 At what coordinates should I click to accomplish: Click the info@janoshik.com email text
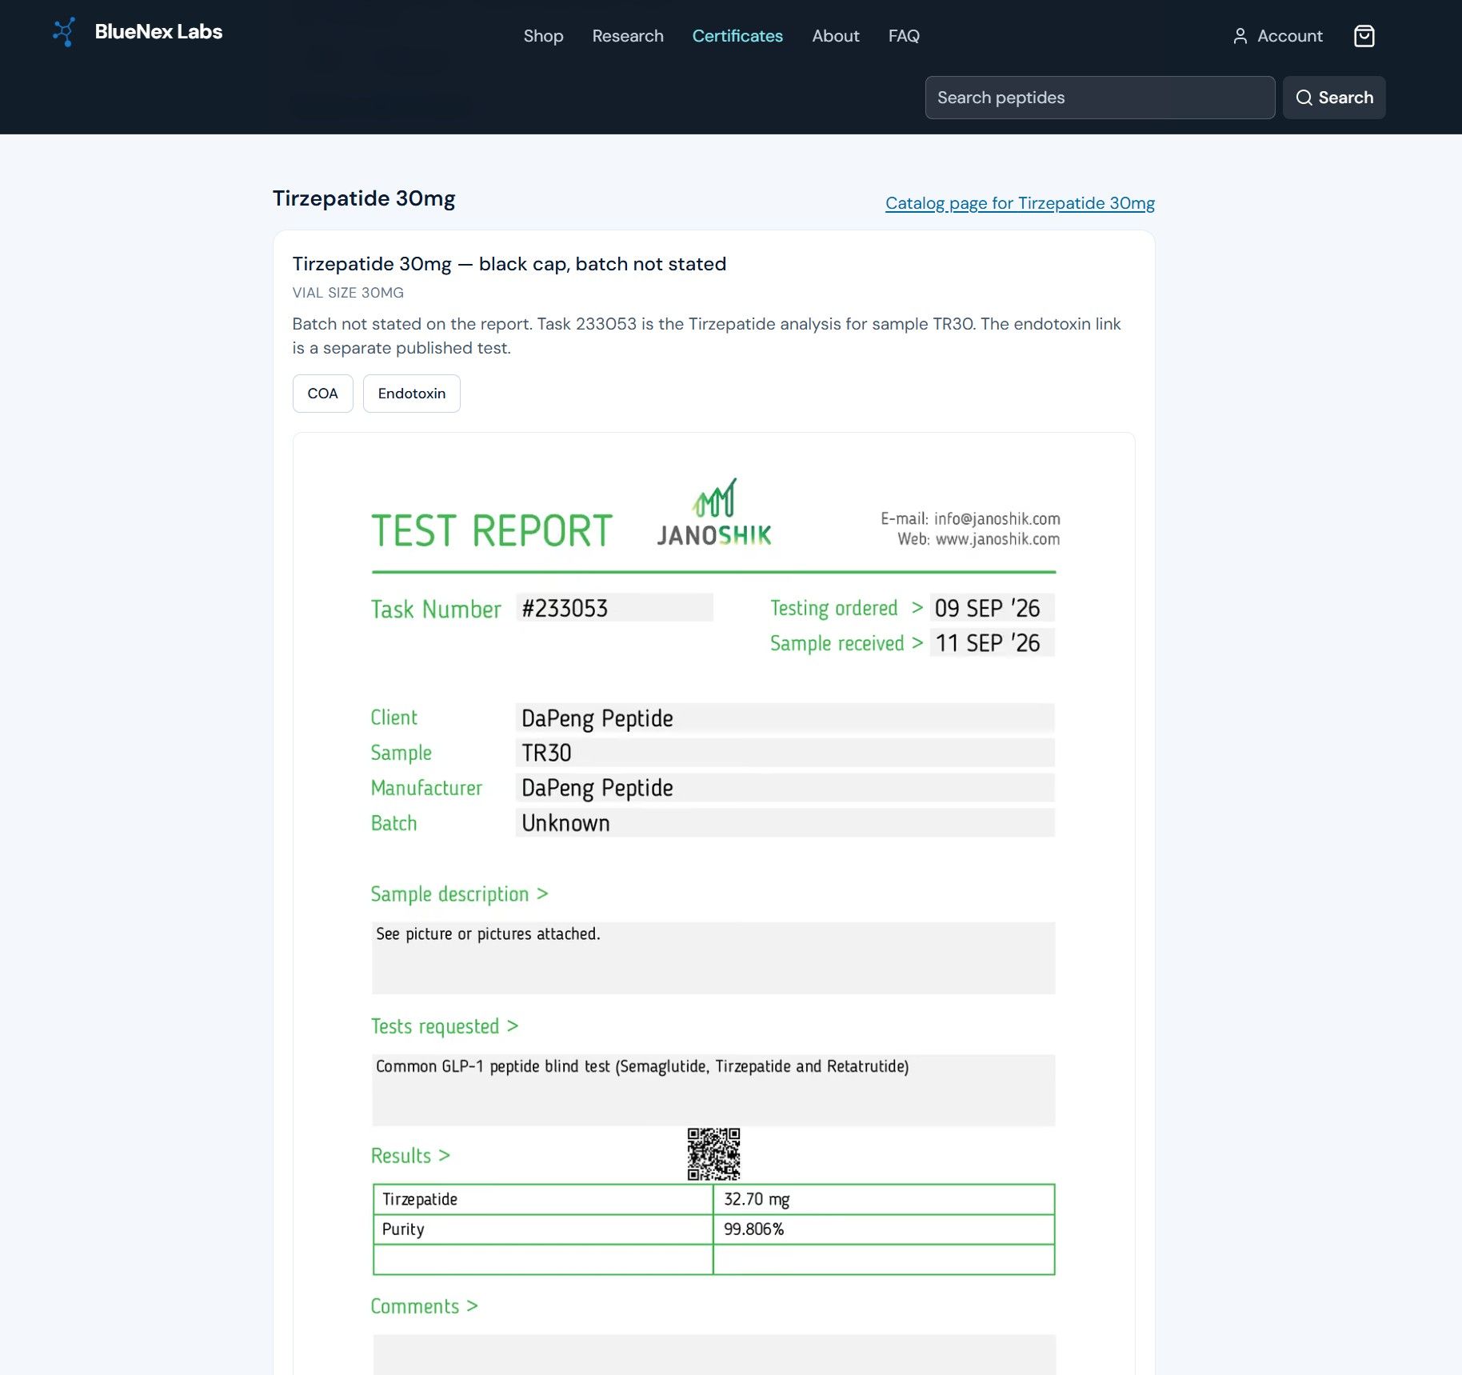[x=997, y=518]
